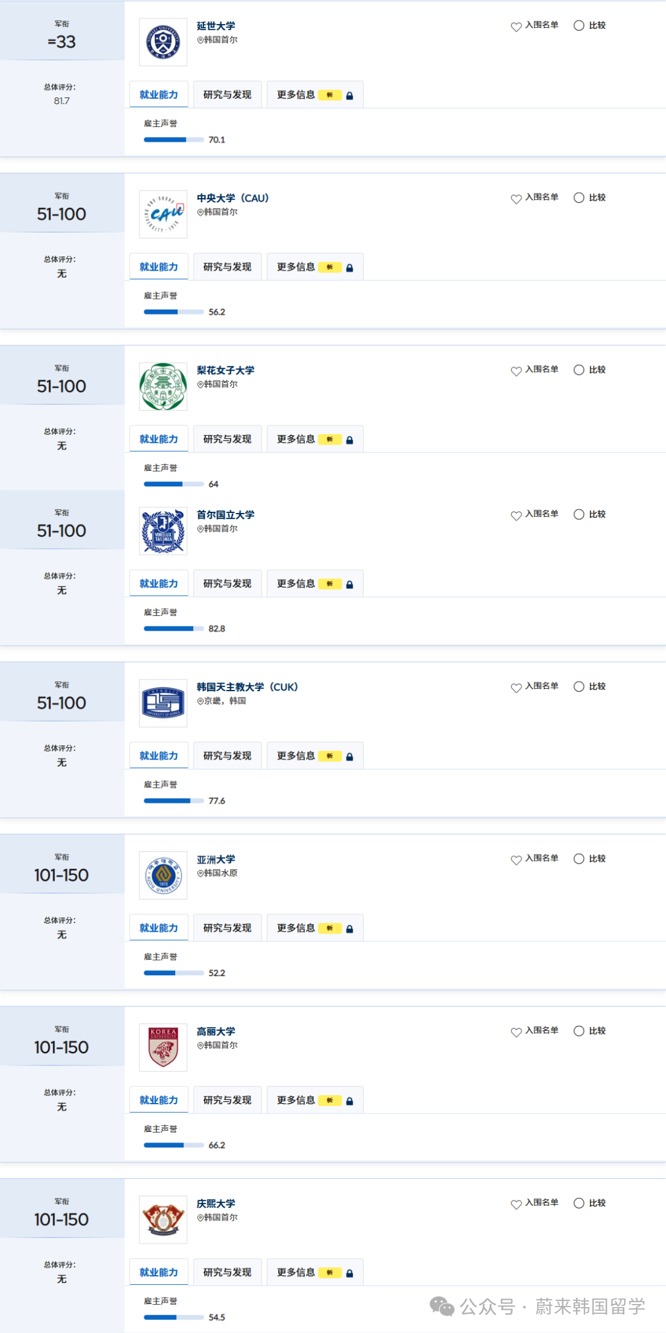Click the Korea University shield logo
Viewport: 666px width, 1333px height.
[x=163, y=1048]
